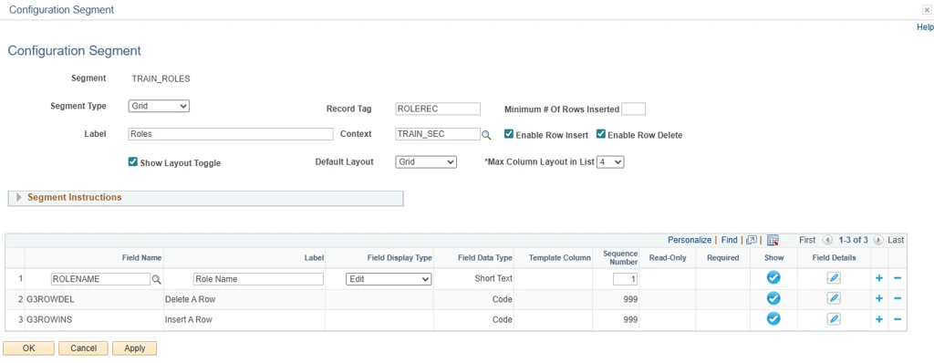
Task: Delete ROLENAME row with minus icon
Action: click(x=898, y=278)
